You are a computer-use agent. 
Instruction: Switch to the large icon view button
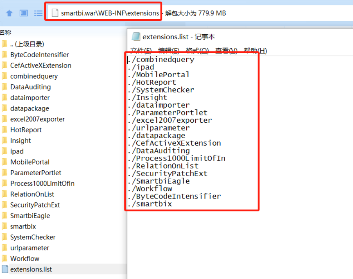24,13
